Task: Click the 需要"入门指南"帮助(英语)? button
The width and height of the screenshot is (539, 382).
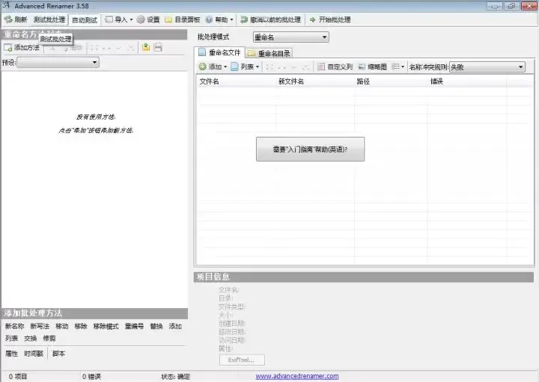Action: coord(310,149)
